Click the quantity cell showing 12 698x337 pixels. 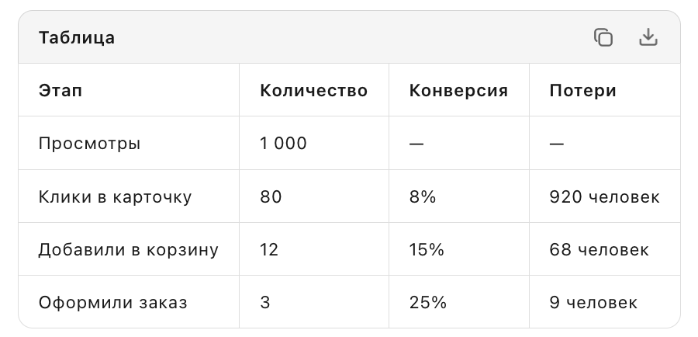coord(269,249)
